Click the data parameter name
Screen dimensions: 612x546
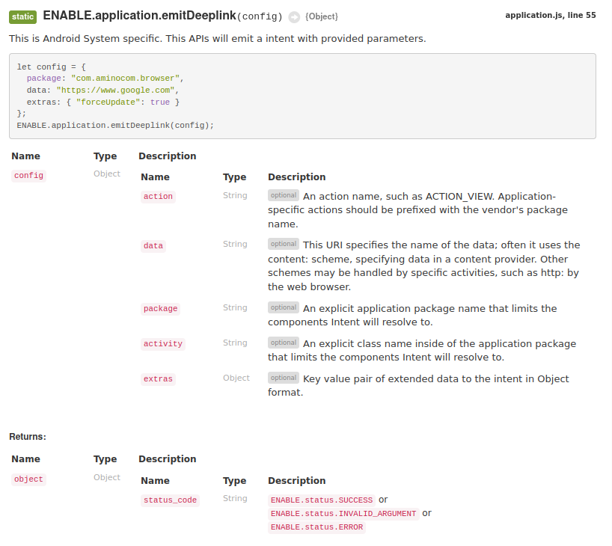click(153, 246)
